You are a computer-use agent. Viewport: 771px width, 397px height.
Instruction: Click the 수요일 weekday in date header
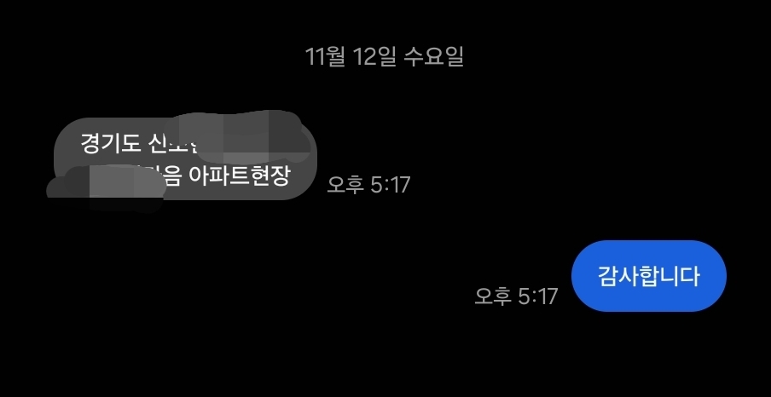(433, 56)
